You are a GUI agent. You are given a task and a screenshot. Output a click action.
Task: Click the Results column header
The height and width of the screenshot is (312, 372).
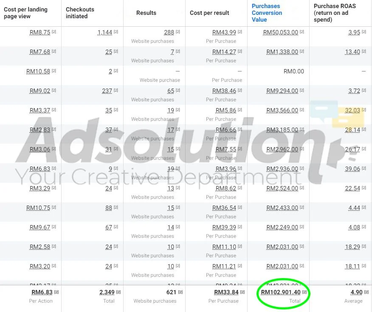point(146,13)
